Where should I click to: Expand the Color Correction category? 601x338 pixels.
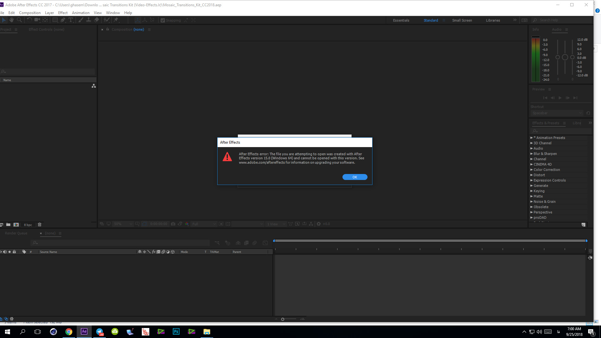[532, 170]
